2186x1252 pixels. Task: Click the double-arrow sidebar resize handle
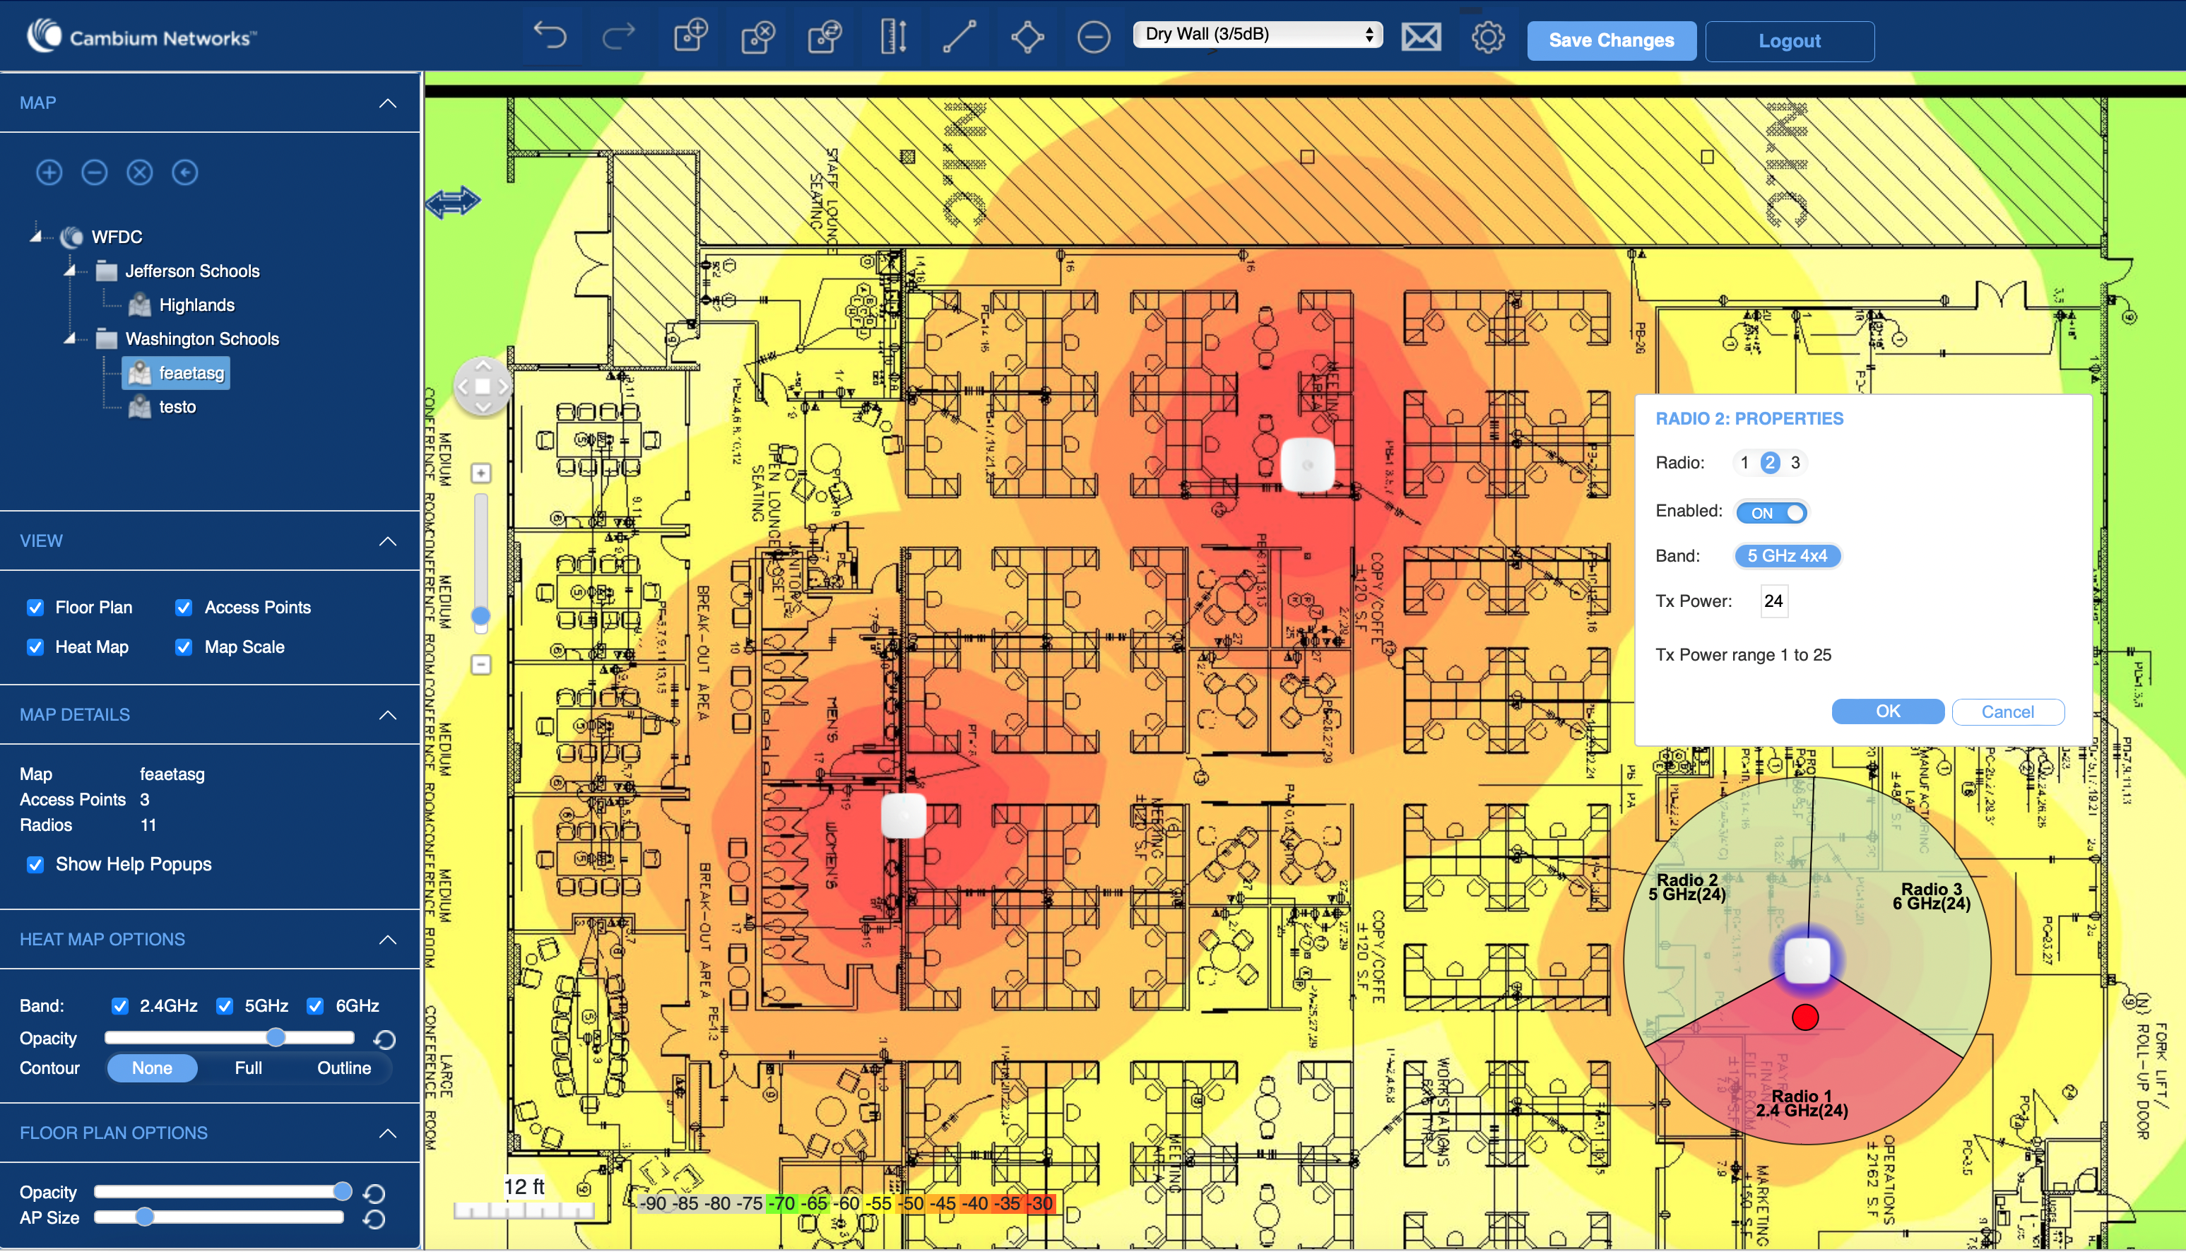[x=452, y=202]
